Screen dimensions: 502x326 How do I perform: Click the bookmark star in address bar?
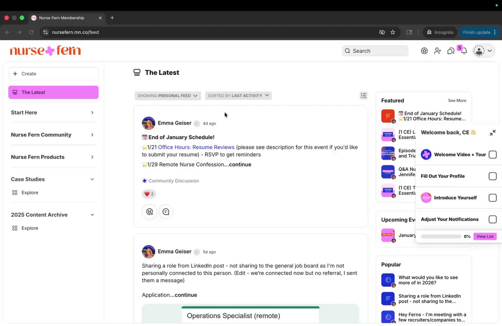tap(393, 32)
